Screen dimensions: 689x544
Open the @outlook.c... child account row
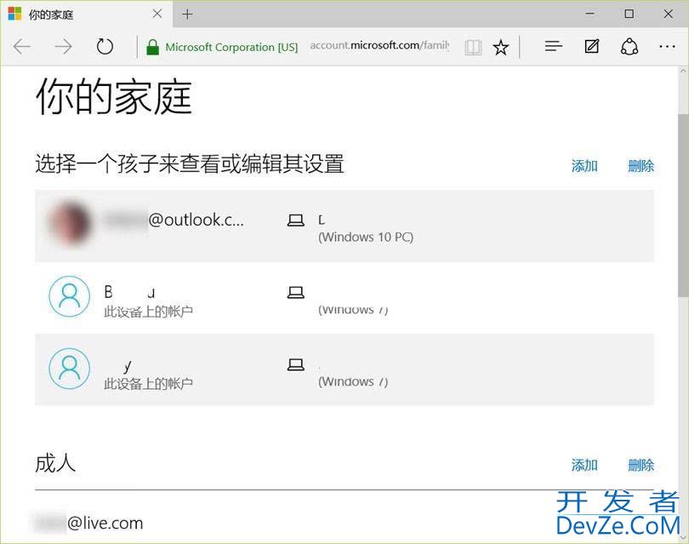pos(344,226)
